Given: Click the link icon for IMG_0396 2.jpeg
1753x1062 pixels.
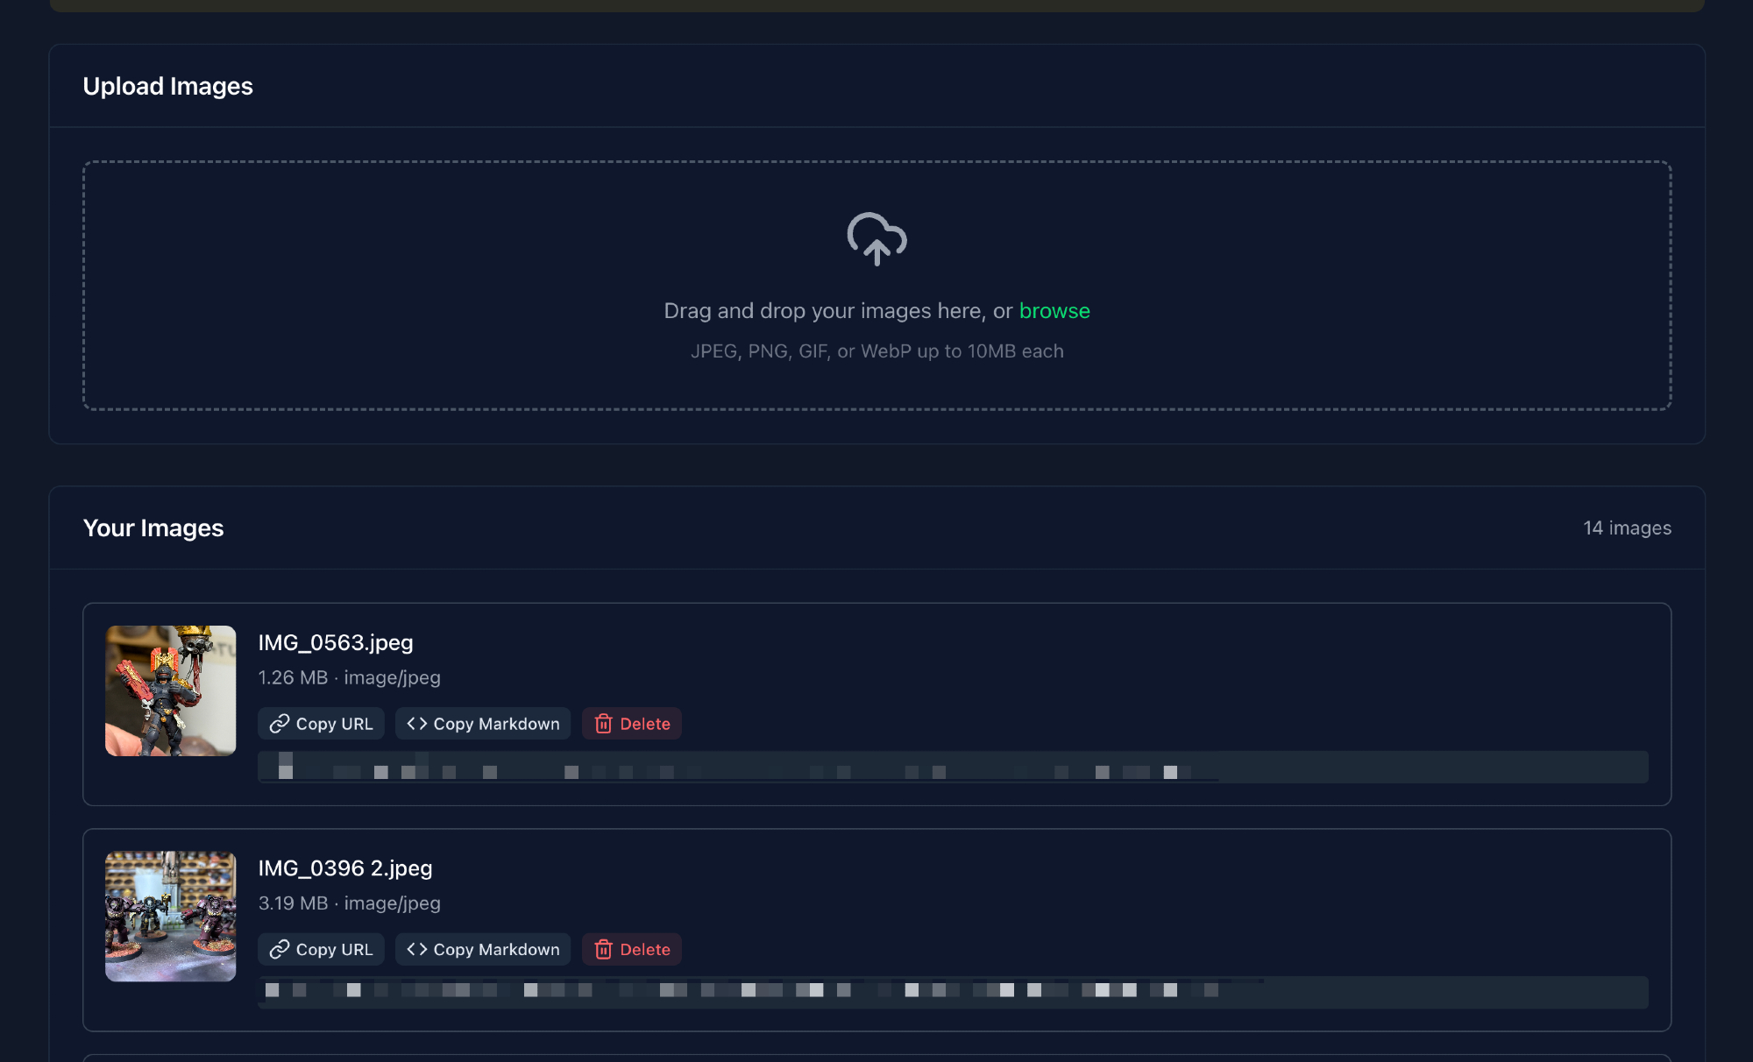Looking at the screenshot, I should [279, 949].
